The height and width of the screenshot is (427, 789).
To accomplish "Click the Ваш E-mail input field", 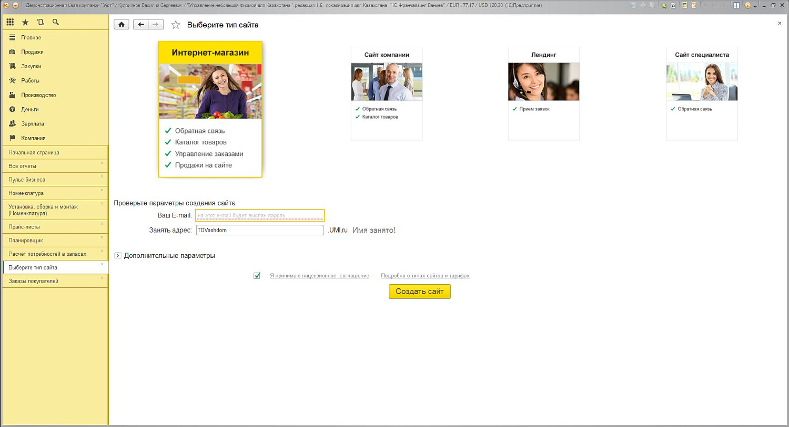I will (x=259, y=215).
